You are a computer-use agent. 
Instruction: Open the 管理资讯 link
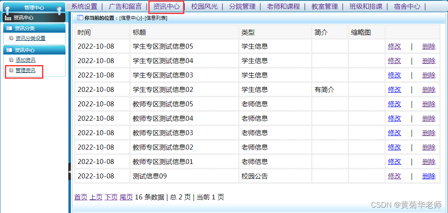26,70
